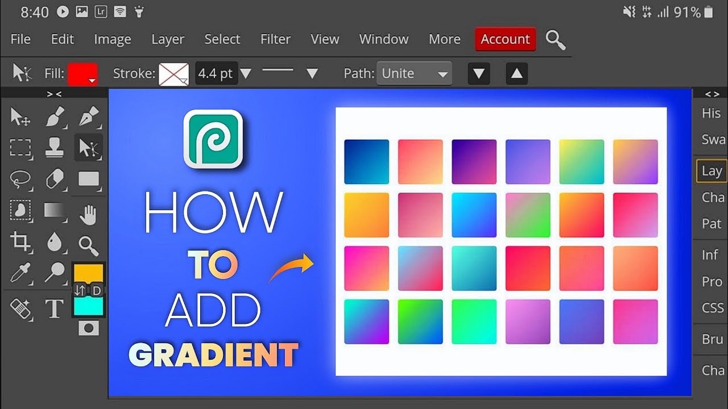Open the CSS panel tab
728x409 pixels.
tap(713, 308)
